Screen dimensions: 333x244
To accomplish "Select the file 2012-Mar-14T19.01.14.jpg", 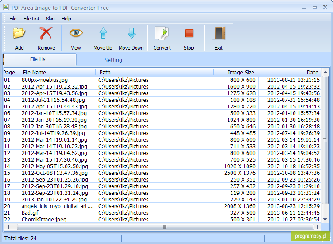I will tap(54, 140).
